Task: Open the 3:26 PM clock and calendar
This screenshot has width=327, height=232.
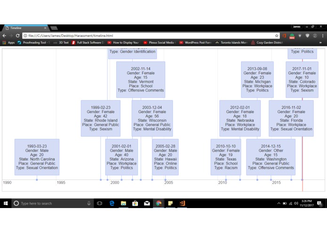Action: pyautogui.click(x=307, y=203)
